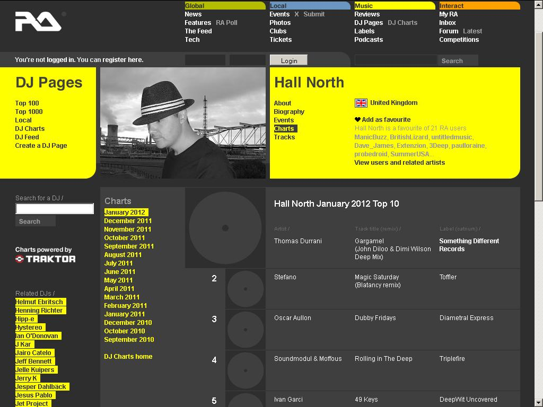
Task: Open Labels link
Action: coord(364,31)
